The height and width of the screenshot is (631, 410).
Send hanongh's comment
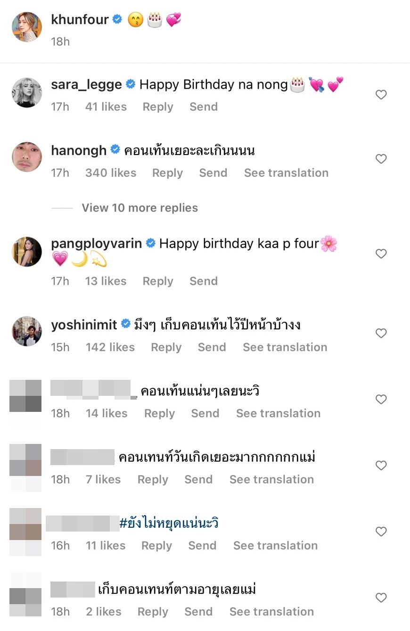click(x=213, y=173)
